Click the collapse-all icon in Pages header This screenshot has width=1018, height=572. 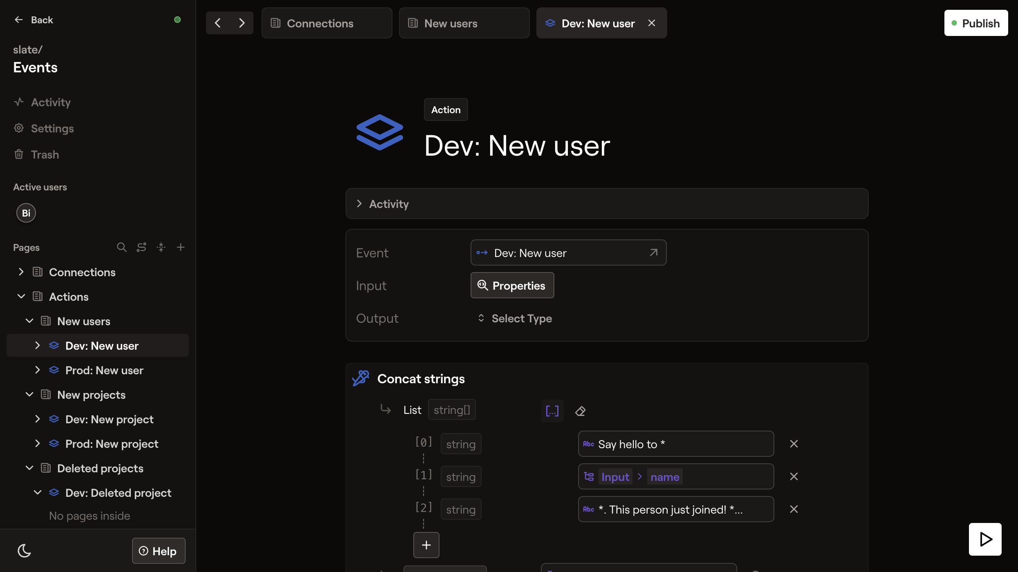pos(161,247)
